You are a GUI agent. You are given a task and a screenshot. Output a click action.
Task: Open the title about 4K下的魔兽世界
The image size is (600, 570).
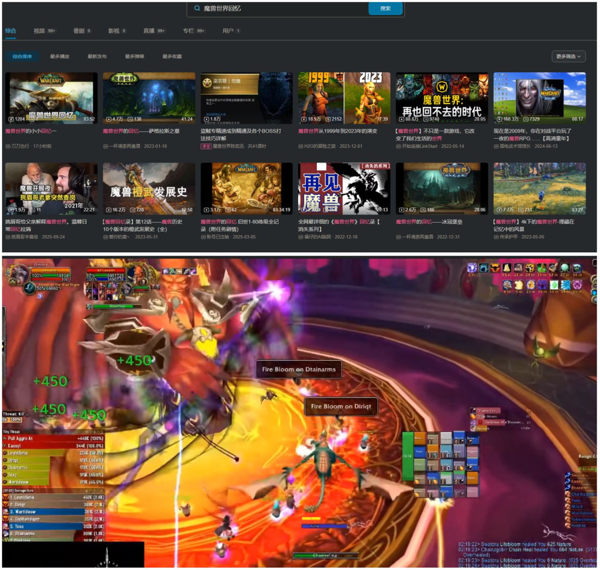[x=534, y=225]
